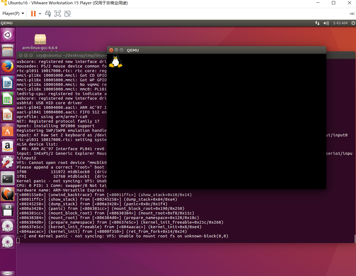Collapse the VMware toolbar with the double chevron
This screenshot has width=356, height=276.
coord(352,14)
